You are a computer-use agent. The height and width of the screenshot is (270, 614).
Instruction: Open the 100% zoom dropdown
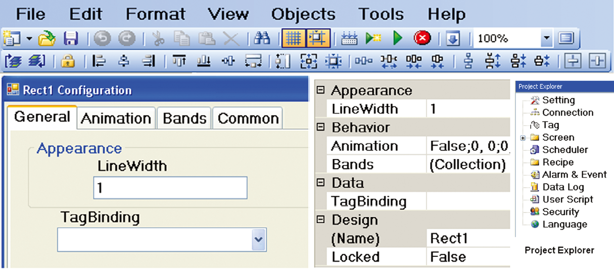pos(547,38)
